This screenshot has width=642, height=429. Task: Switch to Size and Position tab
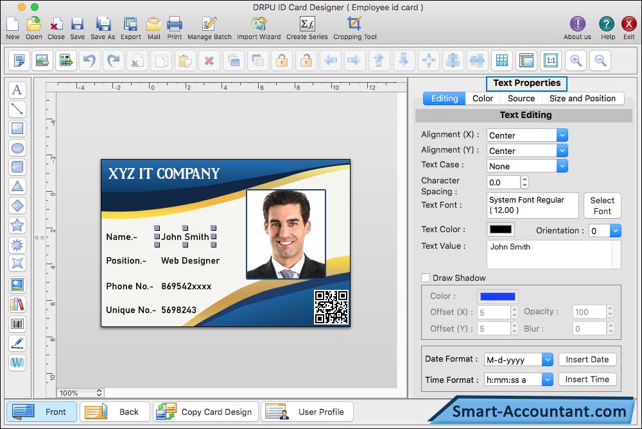point(582,99)
